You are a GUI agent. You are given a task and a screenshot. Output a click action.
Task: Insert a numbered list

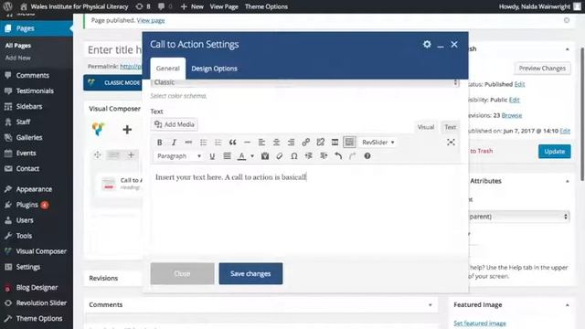[218, 143]
